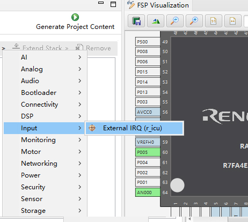Select pin P002 on the chip

pyautogui.click(x=148, y=173)
